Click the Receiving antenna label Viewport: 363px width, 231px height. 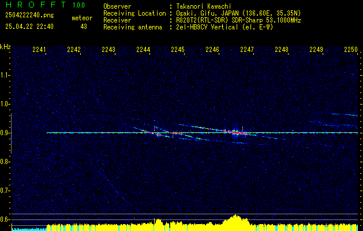(x=133, y=27)
